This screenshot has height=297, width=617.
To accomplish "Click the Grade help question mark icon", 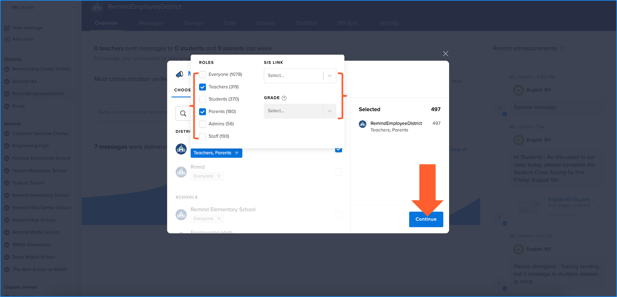I will pos(284,98).
